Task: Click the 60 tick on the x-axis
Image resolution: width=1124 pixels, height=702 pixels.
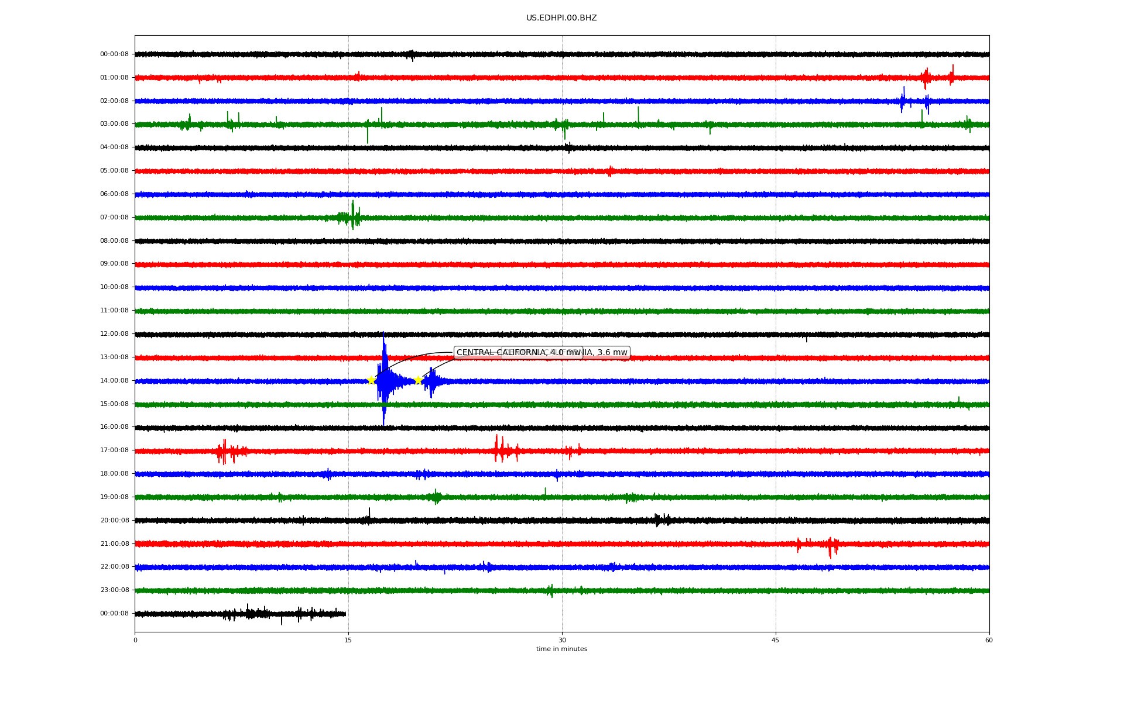Action: (x=989, y=640)
